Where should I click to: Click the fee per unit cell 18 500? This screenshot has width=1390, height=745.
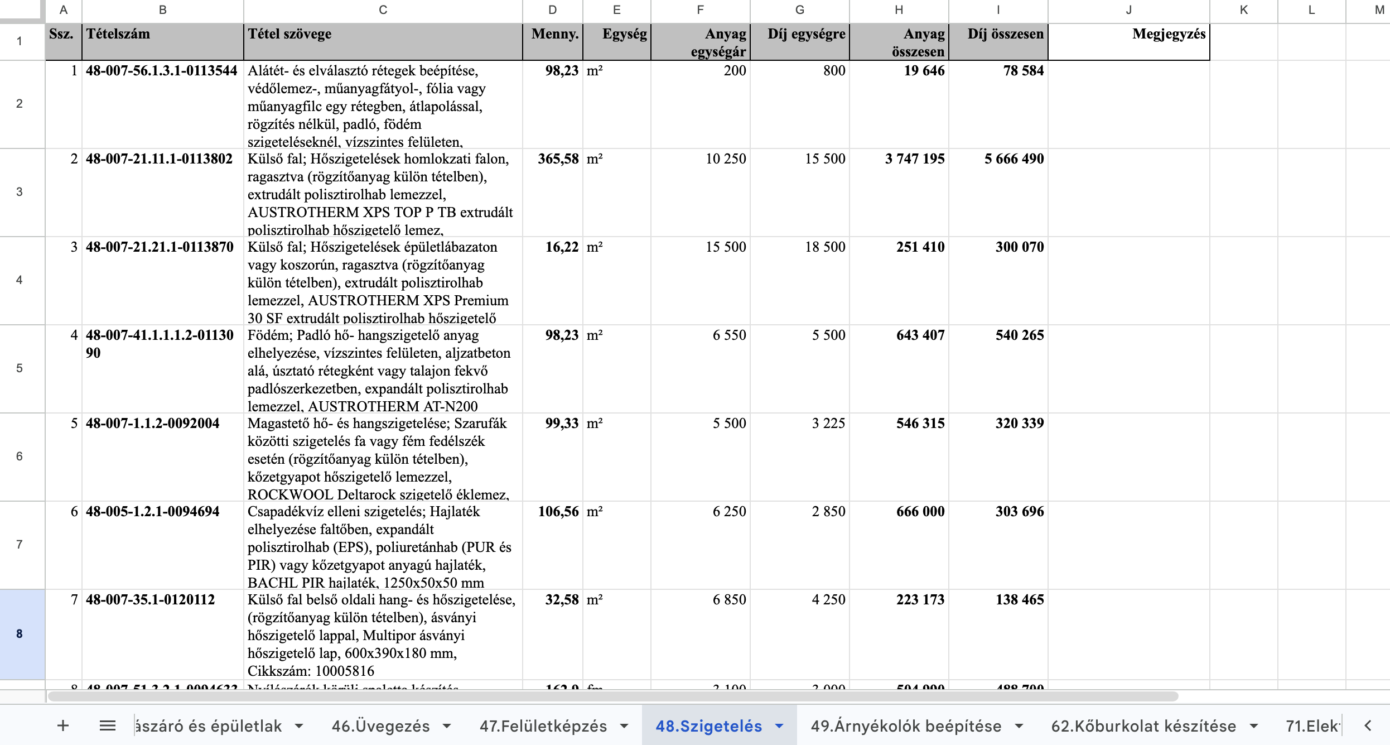pos(800,280)
